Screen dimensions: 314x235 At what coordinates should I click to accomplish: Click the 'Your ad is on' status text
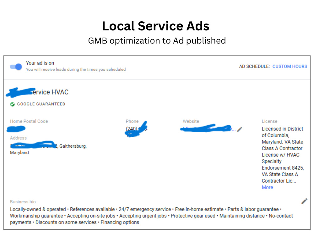coord(40,63)
